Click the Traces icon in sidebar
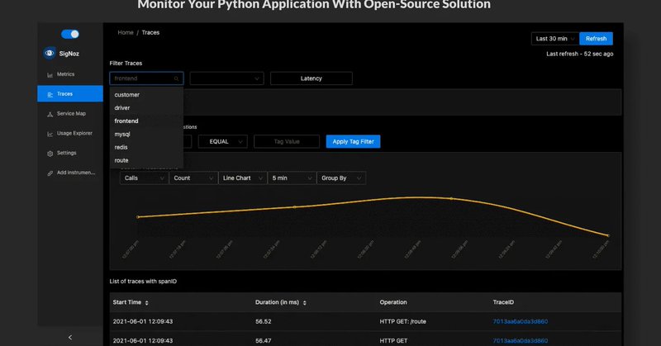Screen dimensions: 661x346 (x=50, y=94)
